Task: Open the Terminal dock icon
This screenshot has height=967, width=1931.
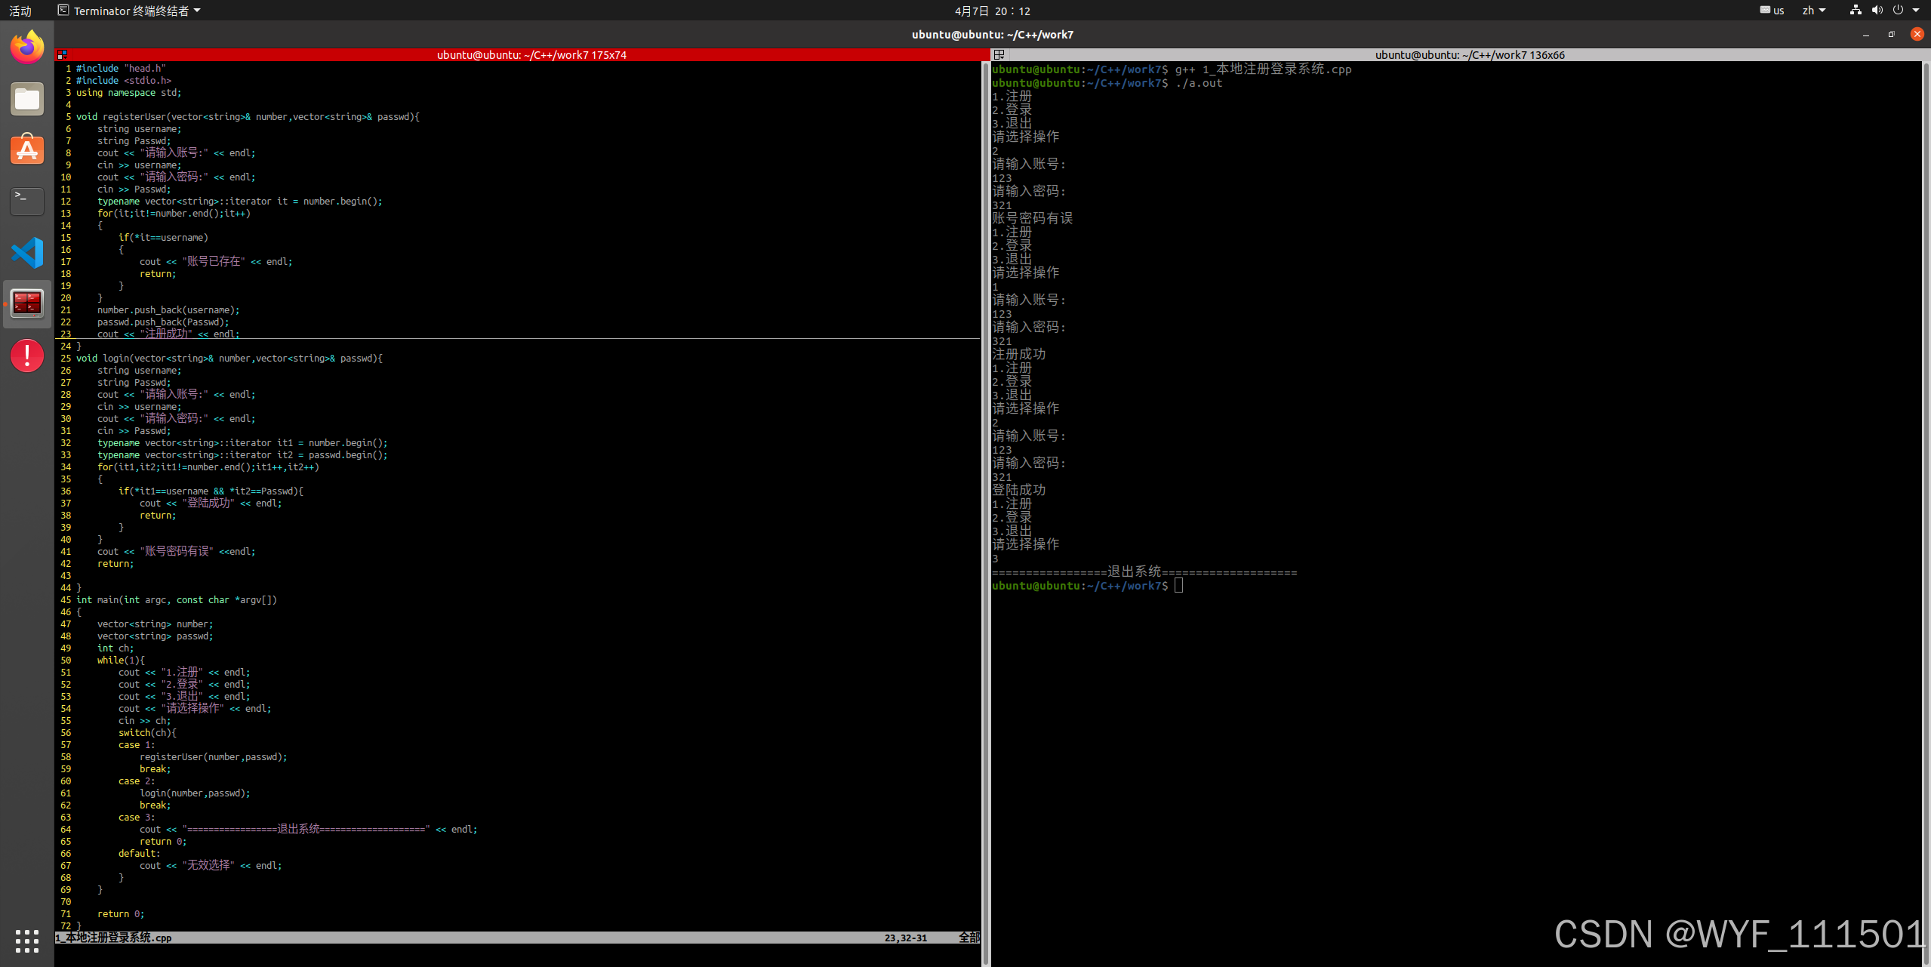Action: (27, 201)
